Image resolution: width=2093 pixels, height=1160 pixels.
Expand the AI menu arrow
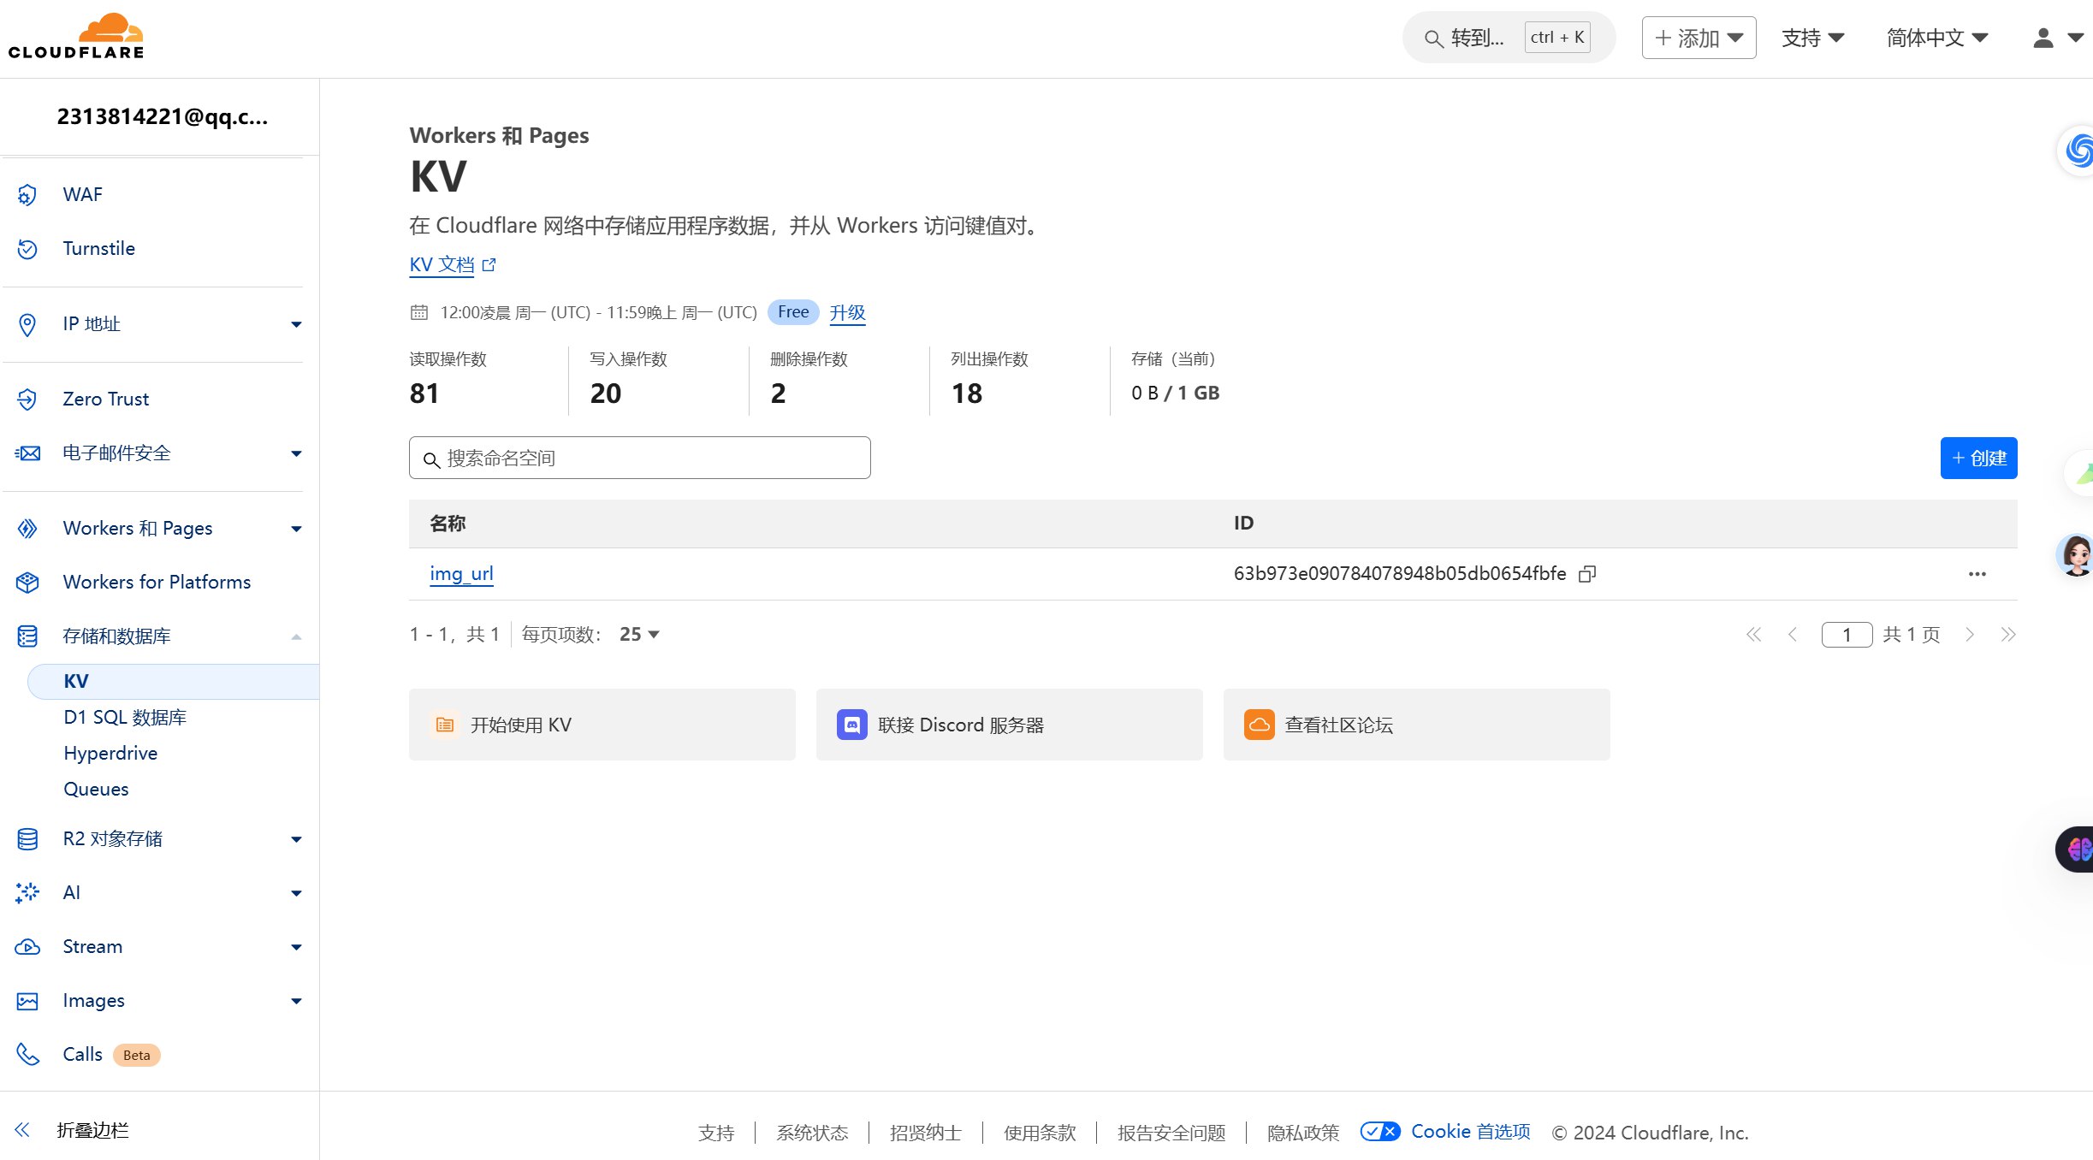pos(296,893)
